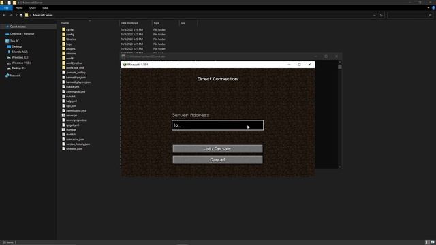Select the permissions.yml file
Screen dimensions: 436x245
tap(76, 111)
